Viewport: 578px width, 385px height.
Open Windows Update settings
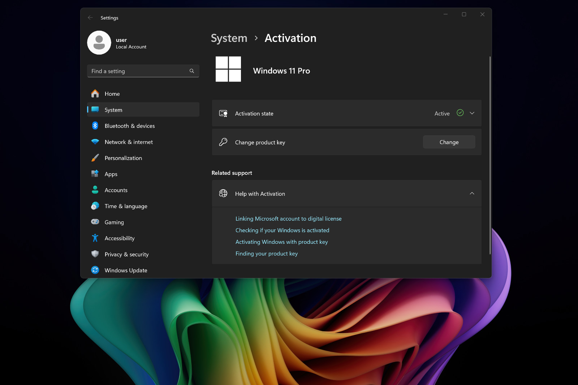143,270
